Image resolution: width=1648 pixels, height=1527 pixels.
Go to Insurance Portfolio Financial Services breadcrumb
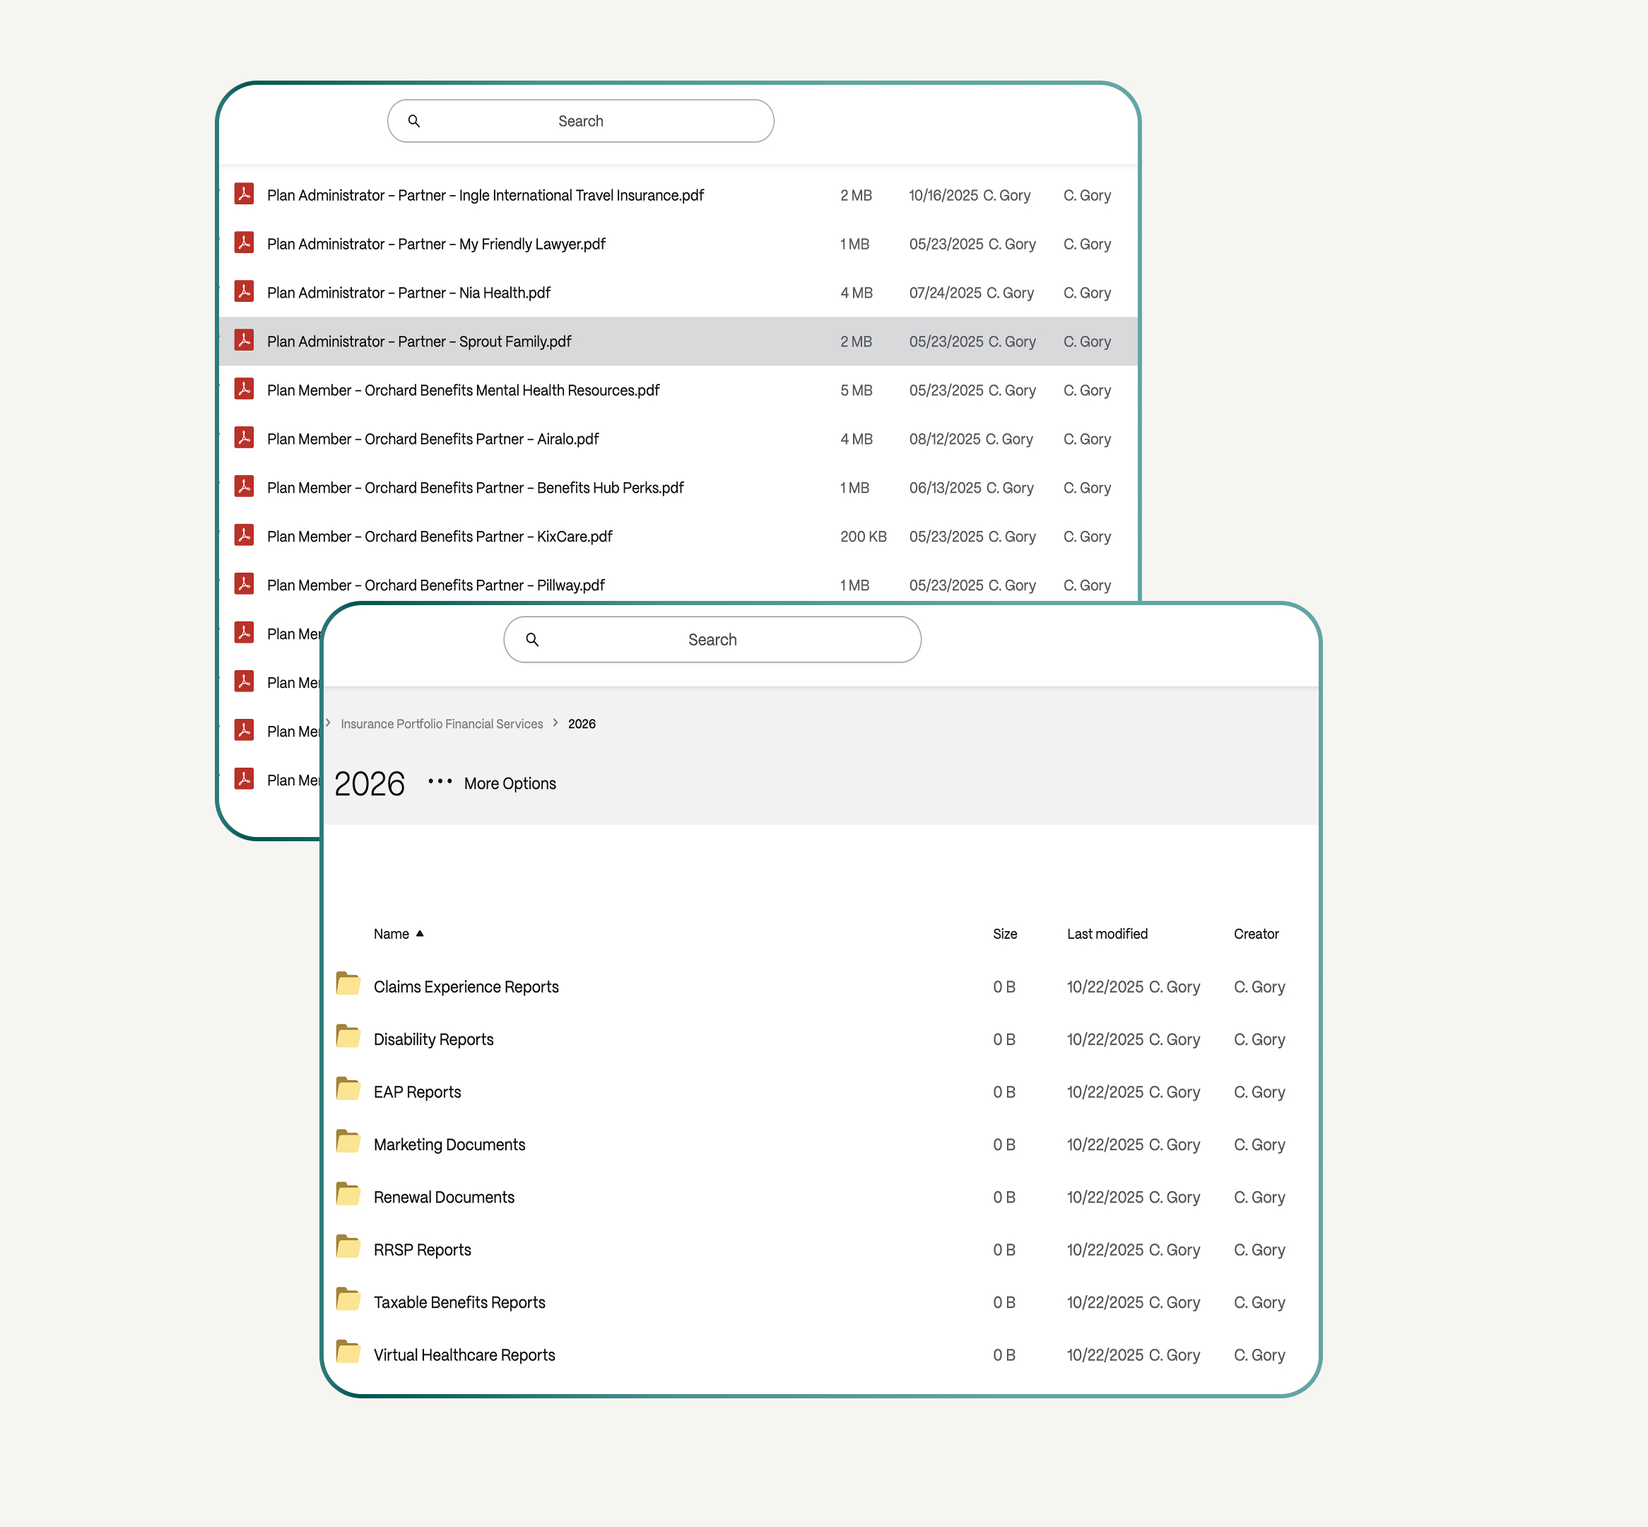point(441,724)
